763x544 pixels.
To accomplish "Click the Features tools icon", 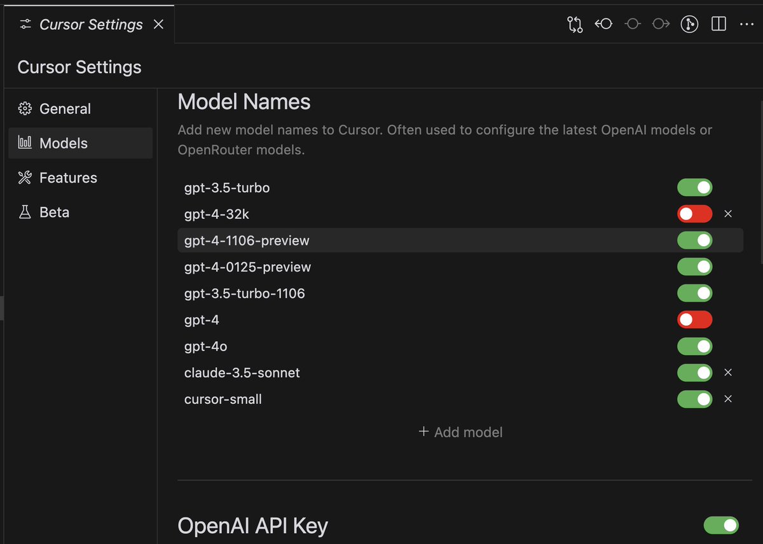I will tap(25, 178).
